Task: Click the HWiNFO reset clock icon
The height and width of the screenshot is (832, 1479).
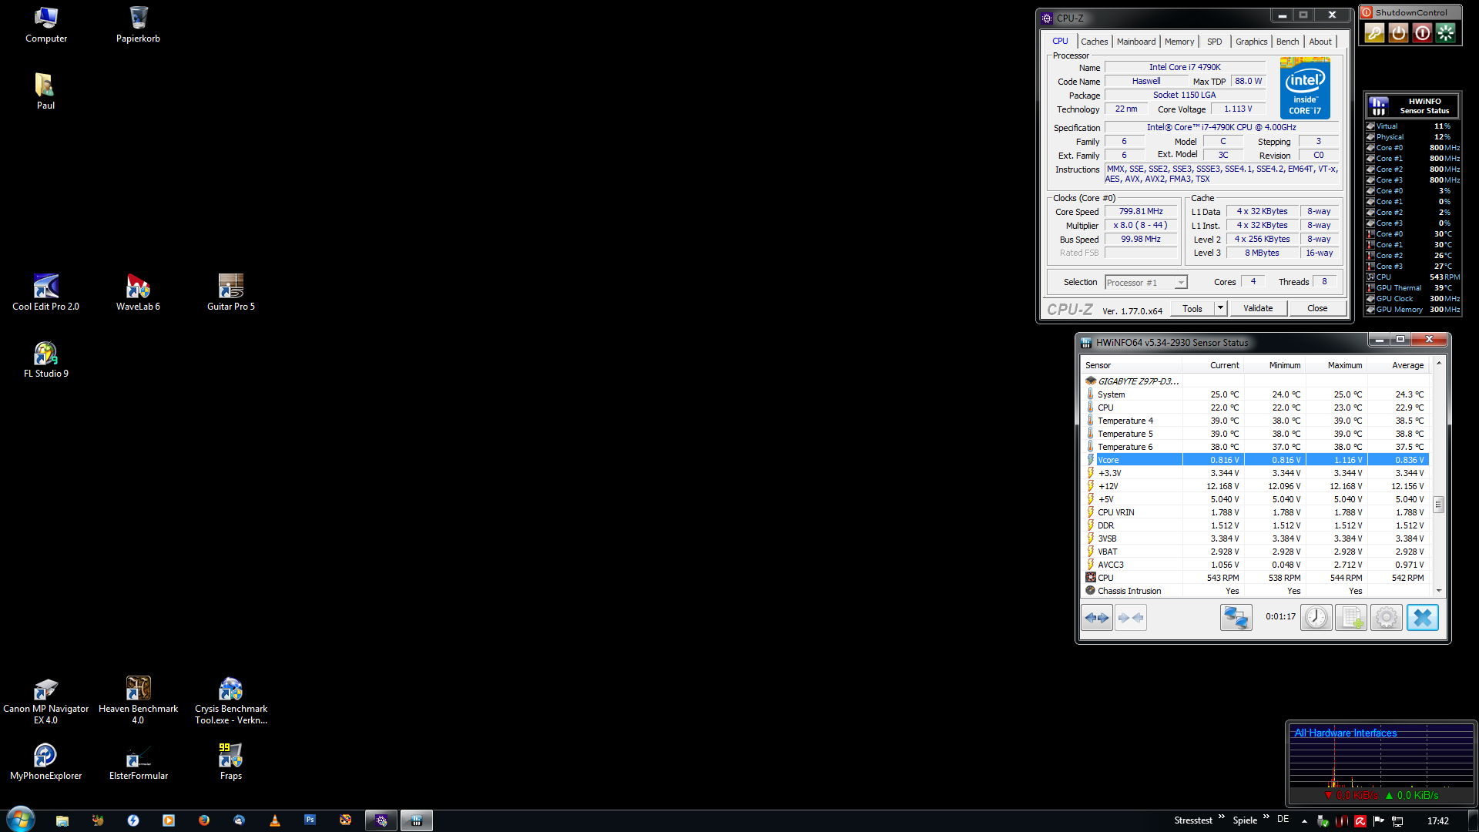Action: [1316, 617]
